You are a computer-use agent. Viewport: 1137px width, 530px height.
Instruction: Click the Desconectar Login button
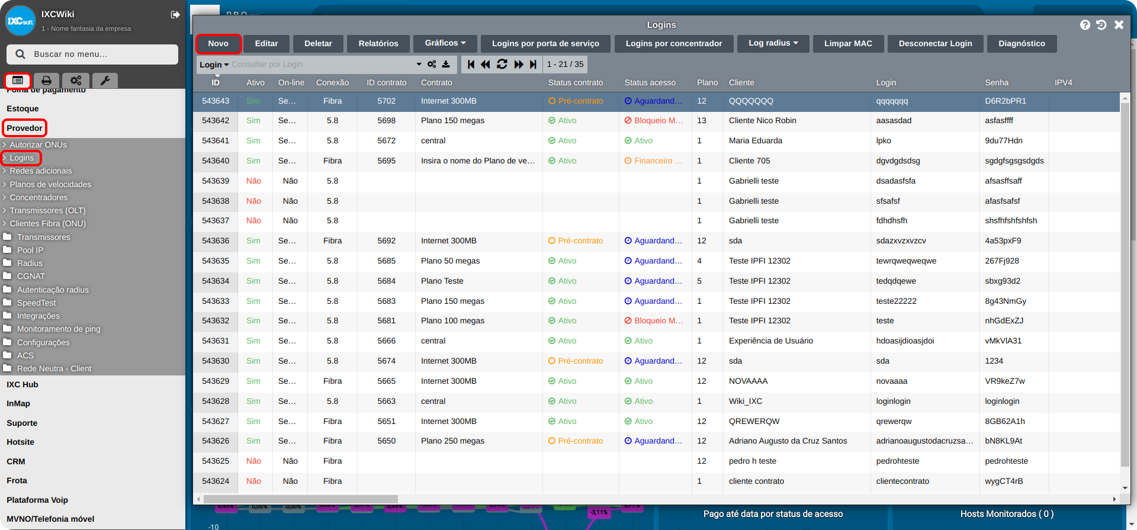(x=935, y=43)
